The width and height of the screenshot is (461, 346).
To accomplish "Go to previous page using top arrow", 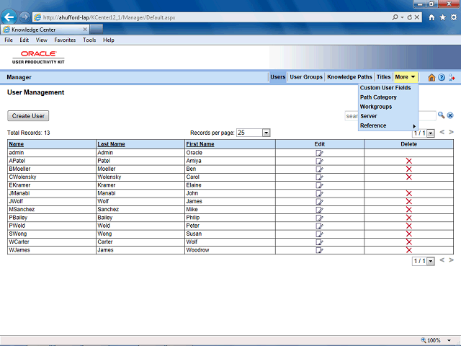I will pyautogui.click(x=442, y=133).
